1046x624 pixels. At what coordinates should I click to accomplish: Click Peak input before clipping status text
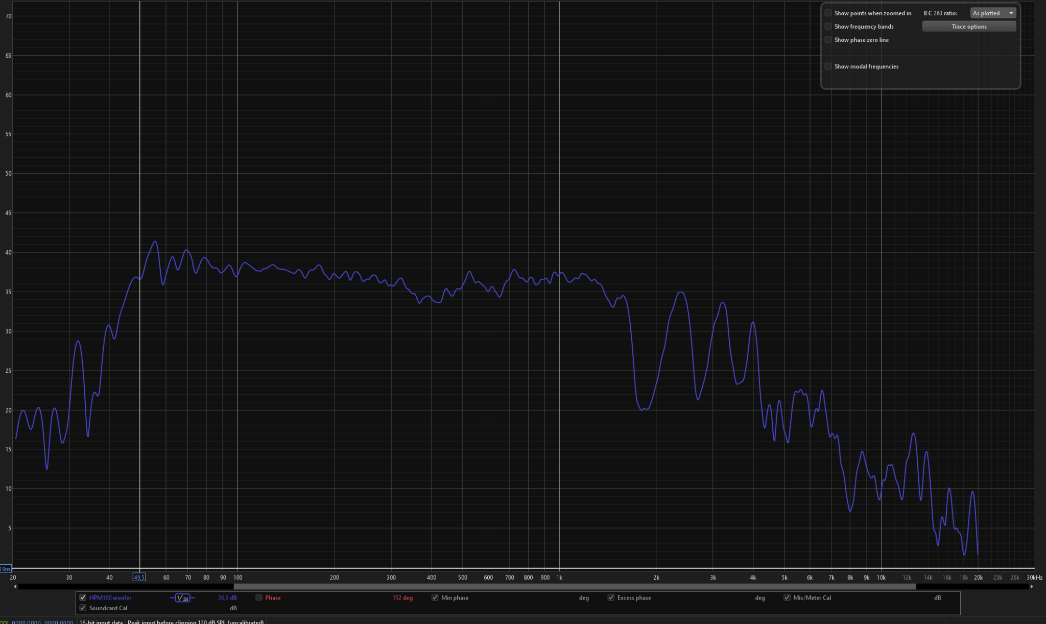pos(196,622)
